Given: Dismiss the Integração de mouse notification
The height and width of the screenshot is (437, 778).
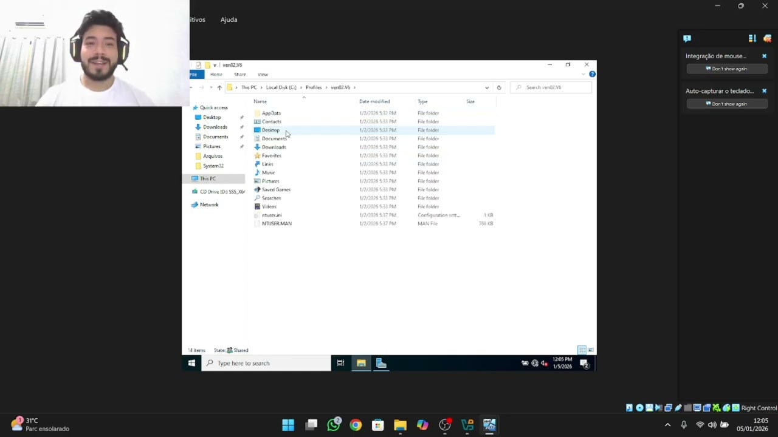Looking at the screenshot, I should pyautogui.click(x=764, y=56).
